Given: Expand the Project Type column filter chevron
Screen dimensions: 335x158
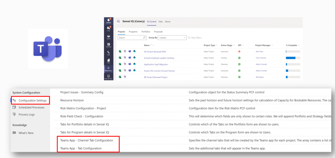Looking at the screenshot, I should pyautogui.click(x=217, y=45).
